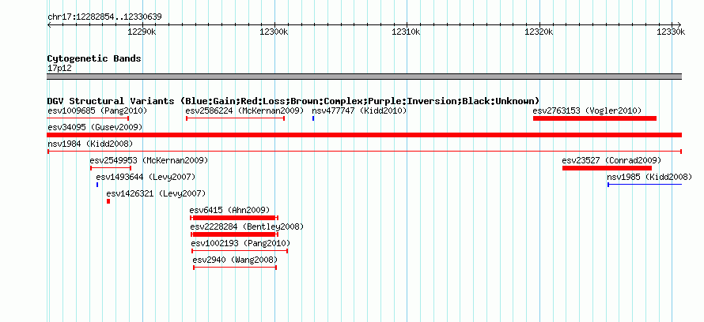Open the esv2228284 (Bentley2008) label
Image resolution: width=704 pixels, height=322 pixels.
pos(247,227)
